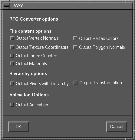Enable Output Vertex Normals checkbox
The width and height of the screenshot is (135, 140).
(x=12, y=38)
